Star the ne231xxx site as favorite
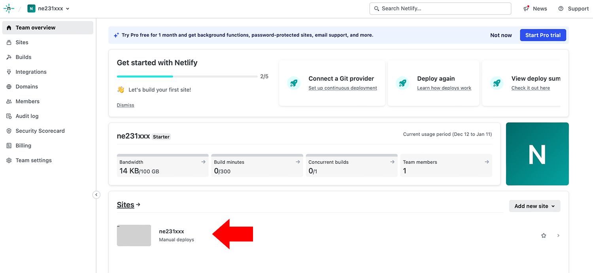Image resolution: width=593 pixels, height=273 pixels. click(x=544, y=235)
